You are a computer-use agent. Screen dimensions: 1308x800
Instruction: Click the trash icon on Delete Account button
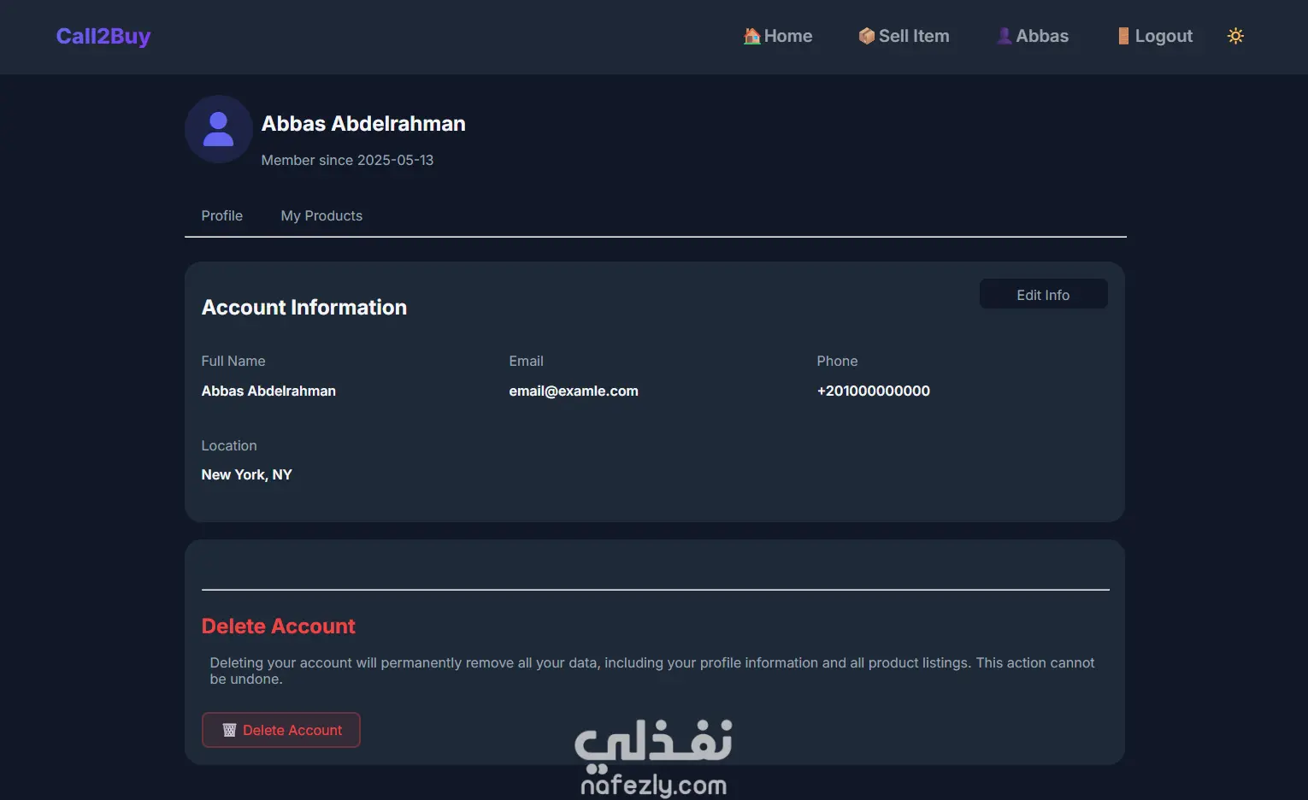click(x=229, y=730)
